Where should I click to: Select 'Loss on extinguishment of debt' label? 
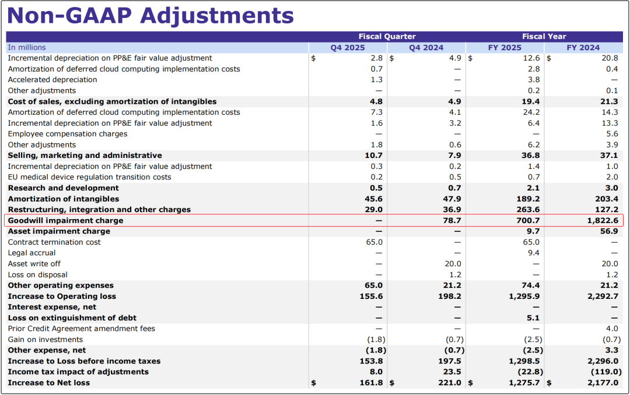[x=72, y=318]
